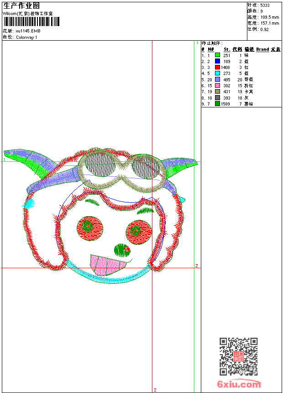Click the left horn of the embroidery design
Screen dimensions: 283x393
27,159
